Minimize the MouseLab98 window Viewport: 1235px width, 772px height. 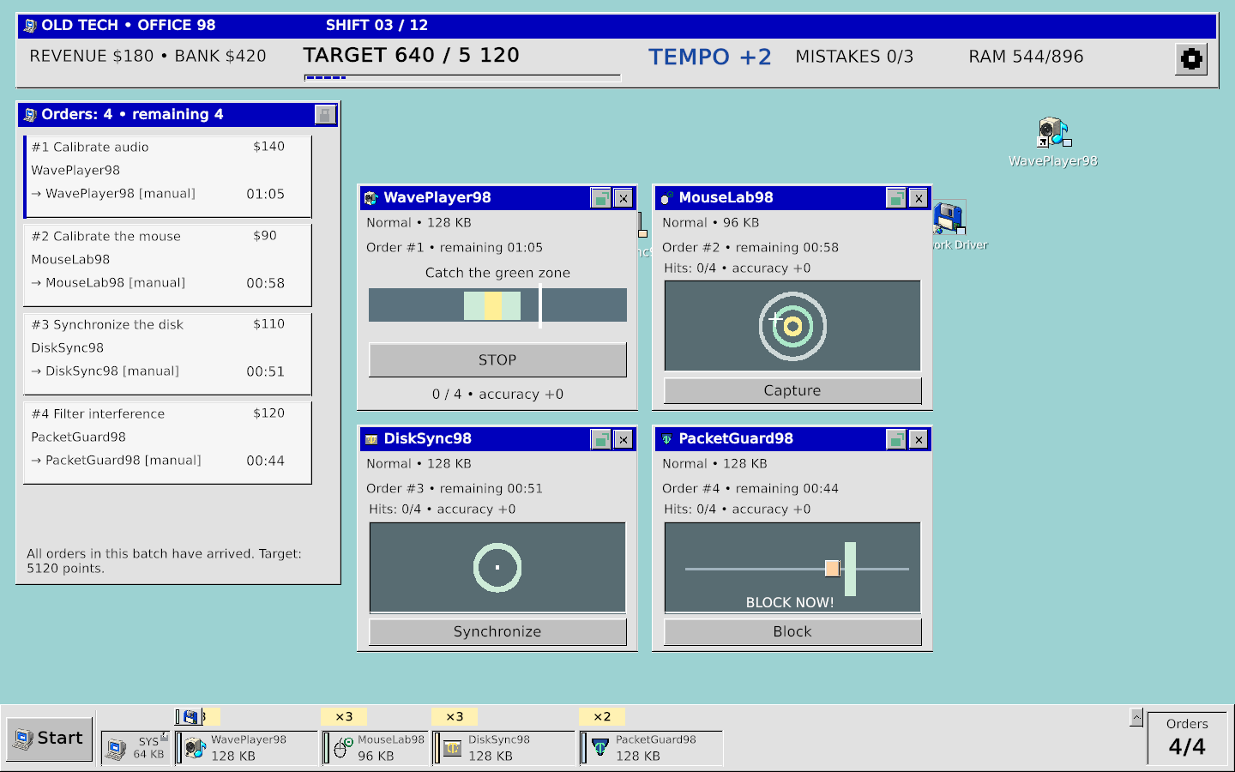pos(895,198)
